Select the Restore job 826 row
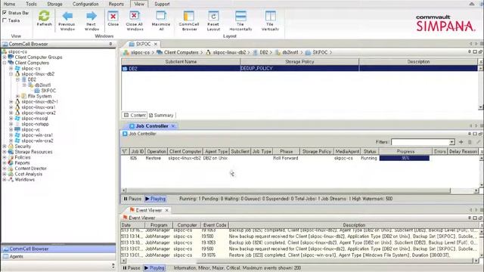The image size is (484, 272). coord(299,158)
